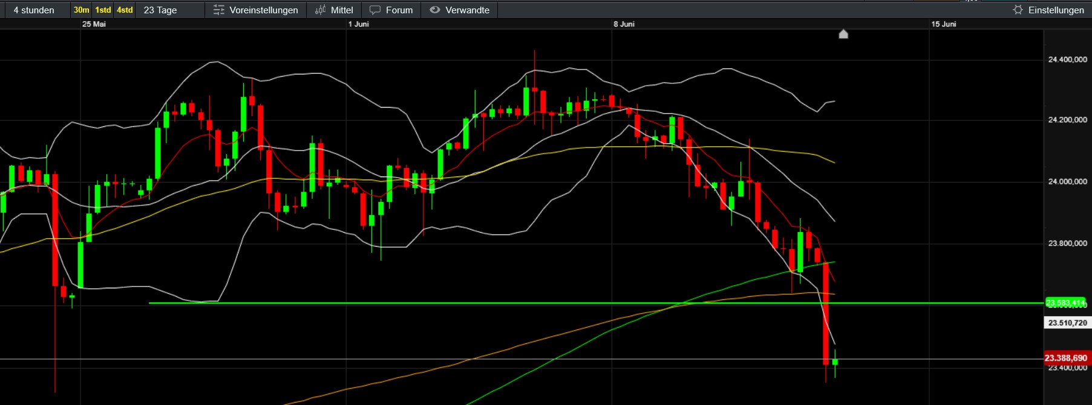This screenshot has height=405, width=1092.
Task: Open the 23 Tage range selector
Action: pyautogui.click(x=160, y=10)
